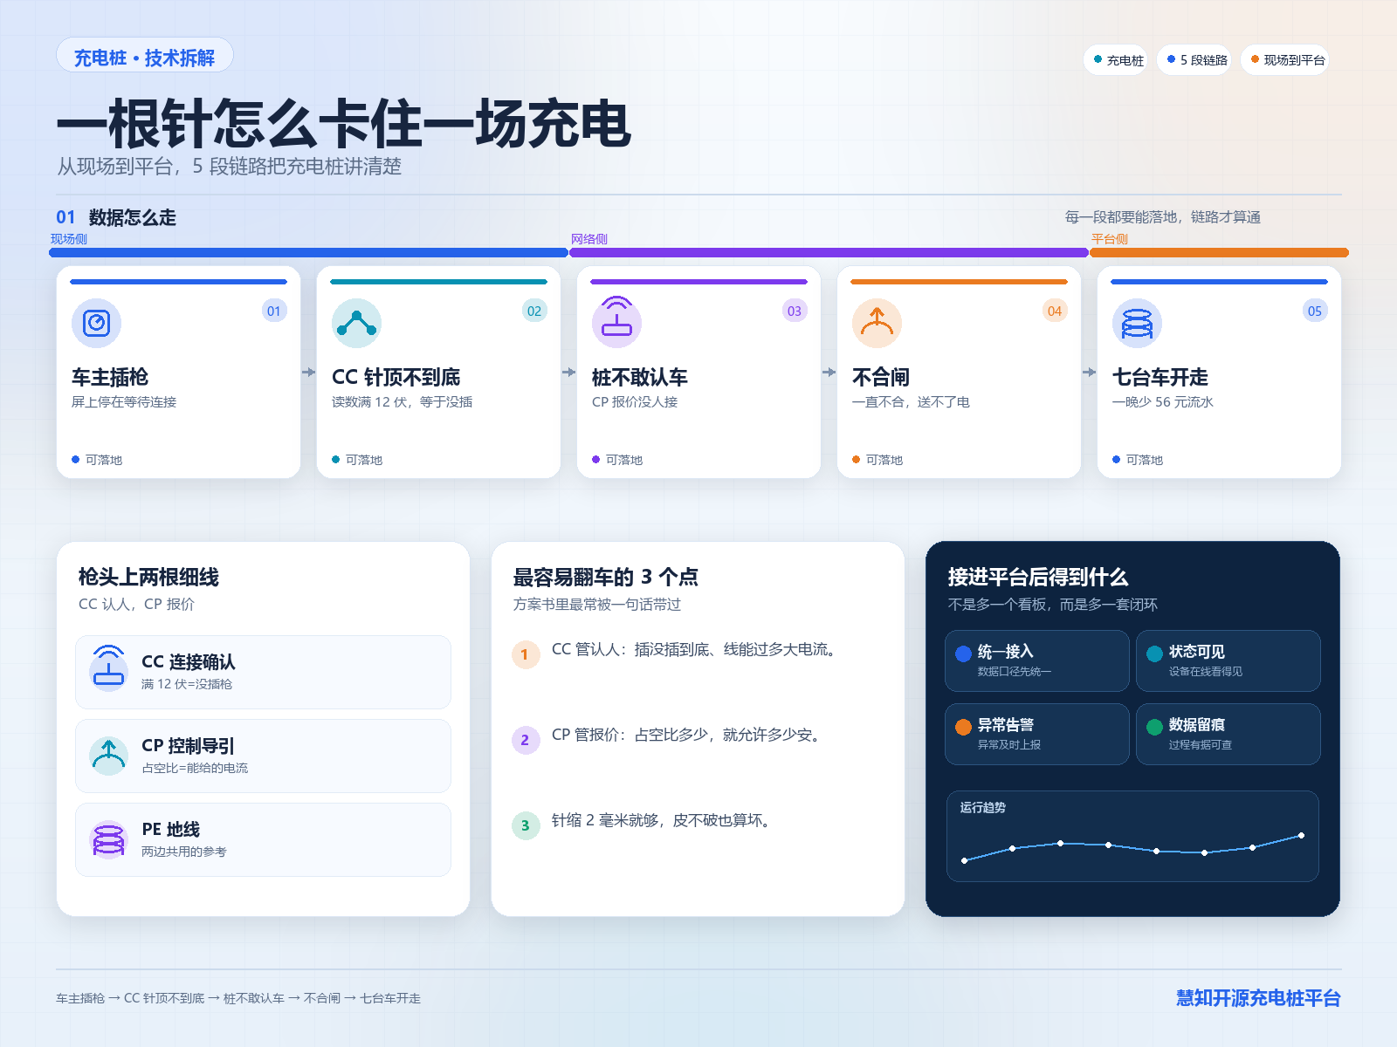Select the text 占空比=能给的电流
The image size is (1397, 1047).
point(195,768)
